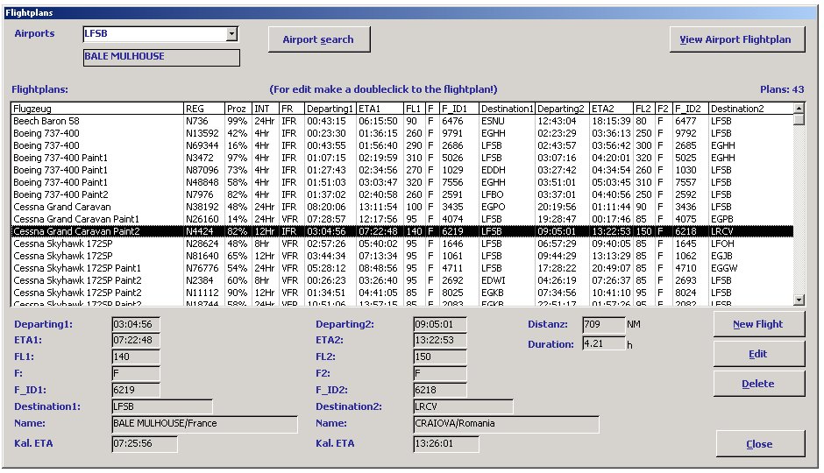Image resolution: width=824 pixels, height=473 pixels.
Task: Select the row with registration N13592
Action: [402, 133]
